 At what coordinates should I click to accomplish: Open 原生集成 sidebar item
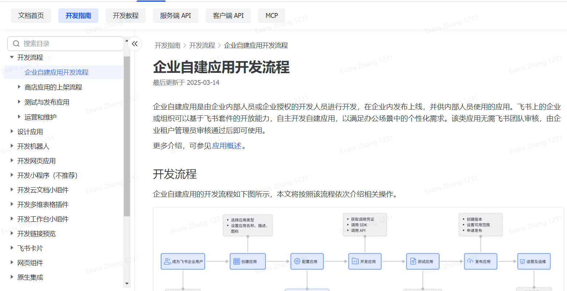click(x=30, y=278)
